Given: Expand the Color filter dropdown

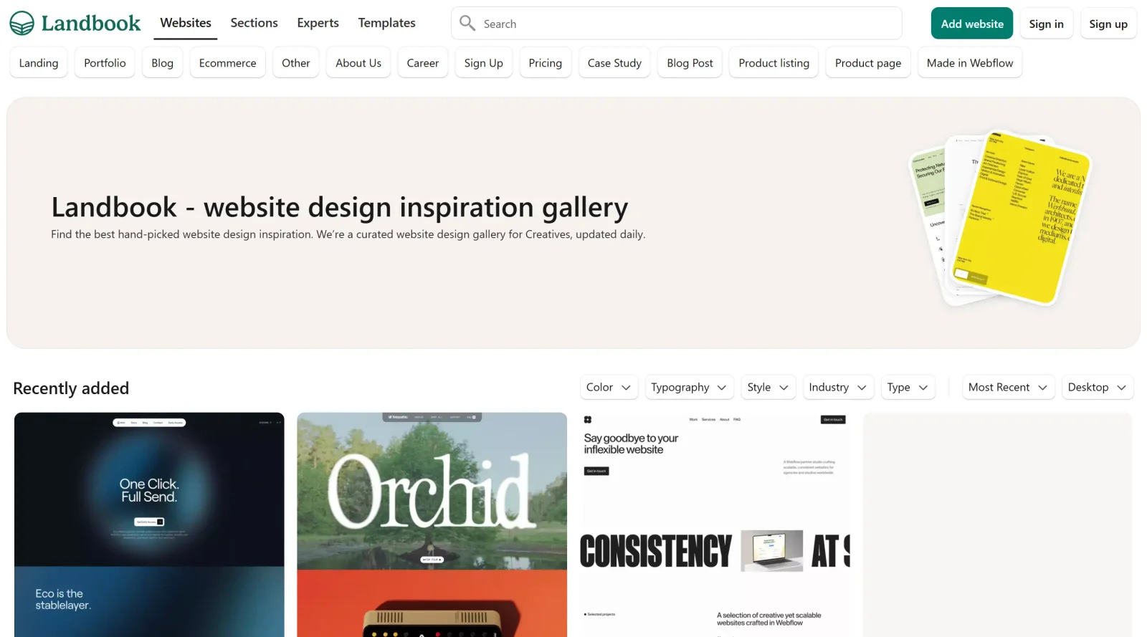Looking at the screenshot, I should (609, 387).
